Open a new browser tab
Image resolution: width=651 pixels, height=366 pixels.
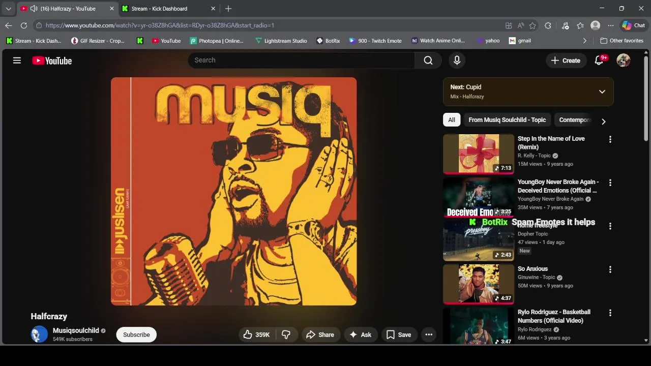tap(228, 9)
